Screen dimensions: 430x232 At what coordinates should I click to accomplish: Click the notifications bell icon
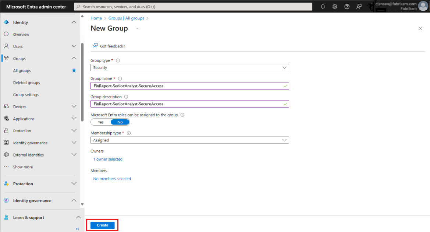pos(323,7)
